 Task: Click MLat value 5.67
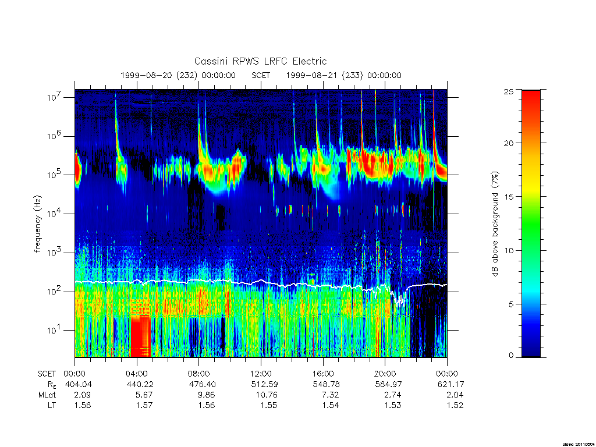point(144,395)
